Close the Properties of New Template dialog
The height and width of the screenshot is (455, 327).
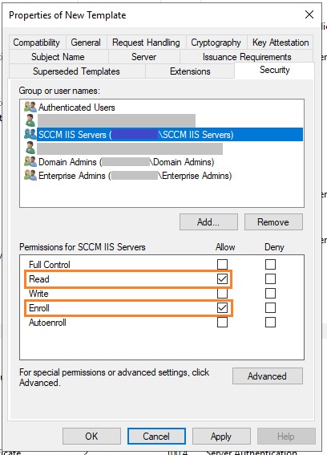click(309, 14)
